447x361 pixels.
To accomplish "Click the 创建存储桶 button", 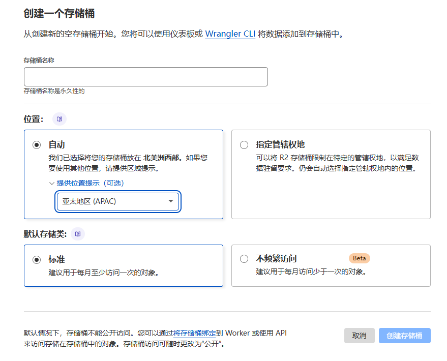I will pyautogui.click(x=404, y=336).
